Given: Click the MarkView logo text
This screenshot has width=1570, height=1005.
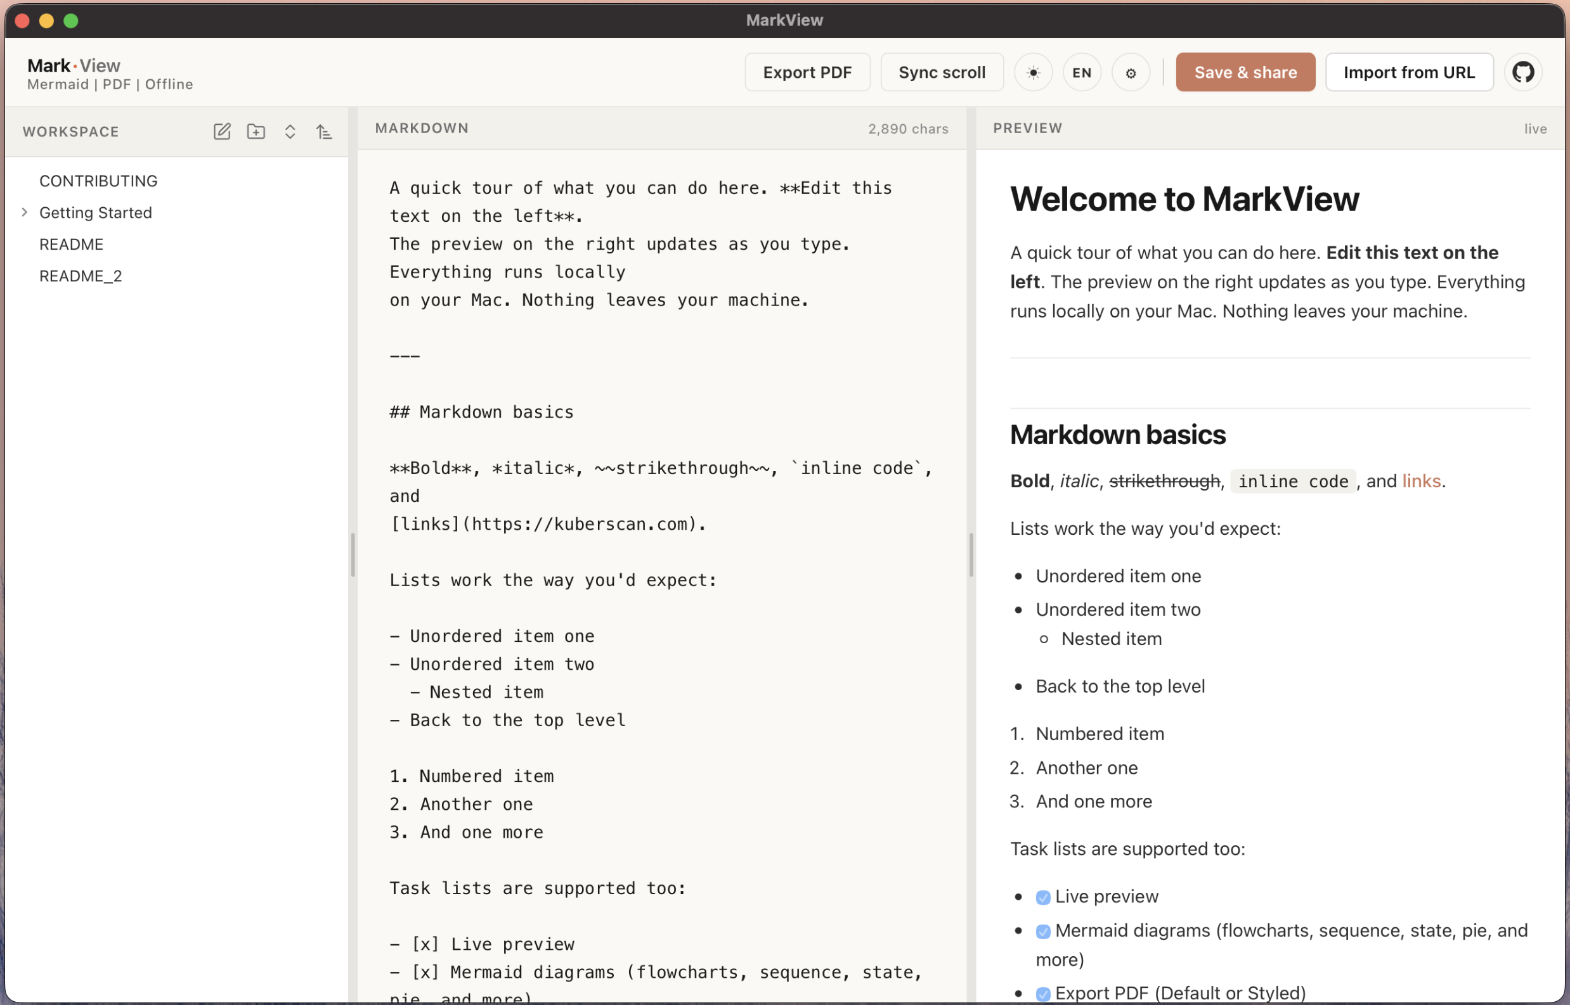Looking at the screenshot, I should pyautogui.click(x=74, y=65).
